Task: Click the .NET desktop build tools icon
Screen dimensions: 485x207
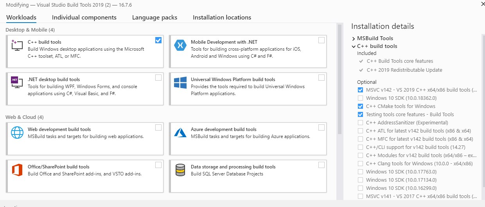Action: pyautogui.click(x=17, y=82)
